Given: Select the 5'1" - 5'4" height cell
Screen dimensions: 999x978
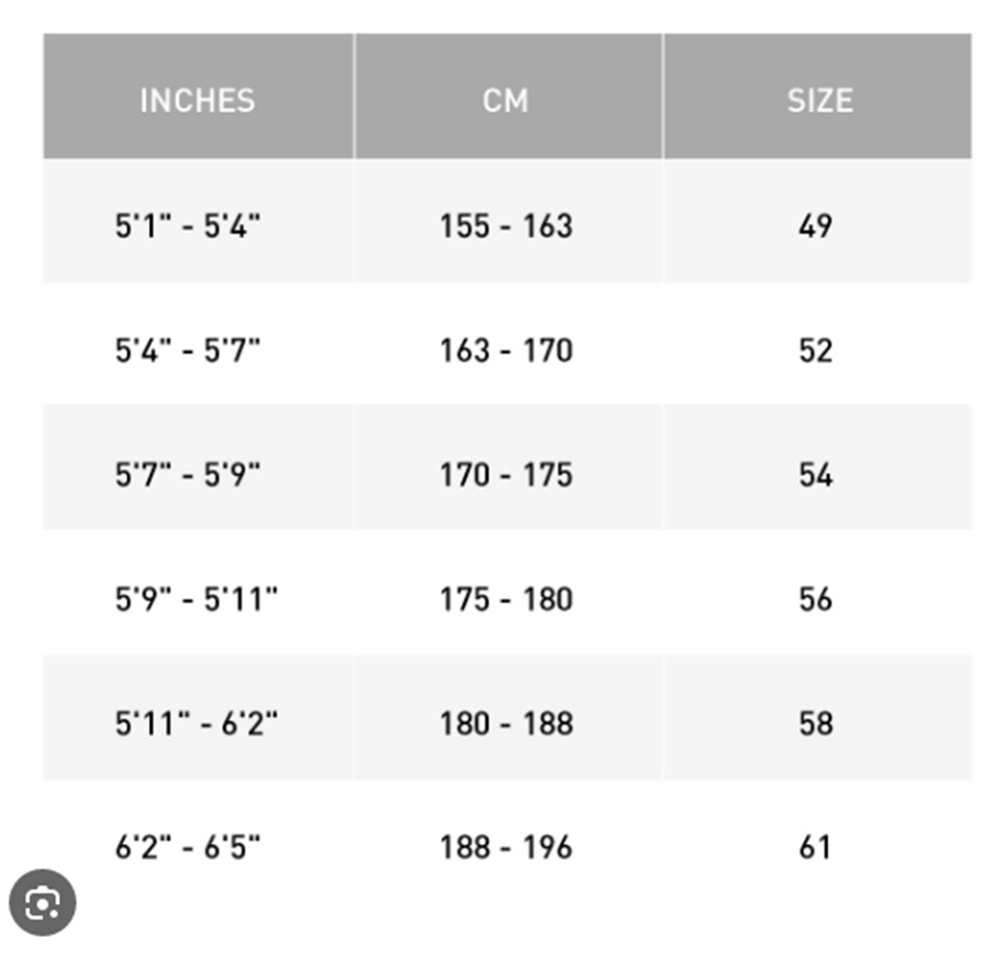Looking at the screenshot, I should (x=188, y=226).
